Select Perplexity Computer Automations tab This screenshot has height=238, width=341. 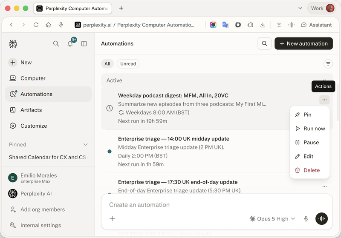(72, 8)
